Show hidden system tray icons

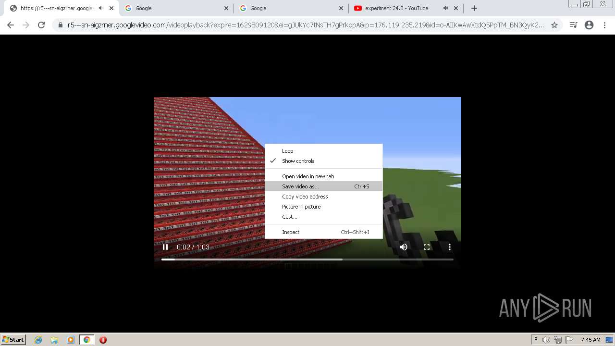pos(536,340)
